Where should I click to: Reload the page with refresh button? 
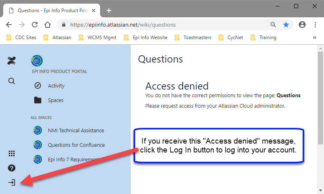[35, 25]
